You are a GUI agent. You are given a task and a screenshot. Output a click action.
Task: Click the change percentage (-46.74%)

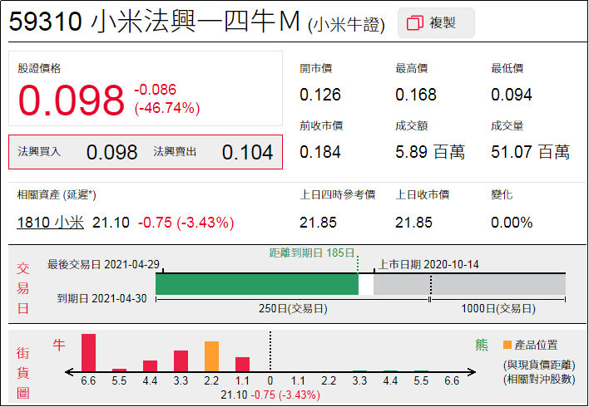[166, 109]
